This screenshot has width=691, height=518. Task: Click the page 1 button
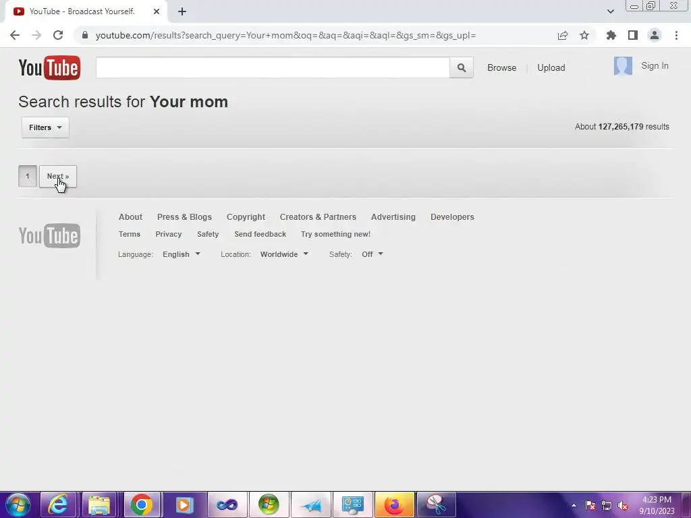click(27, 176)
